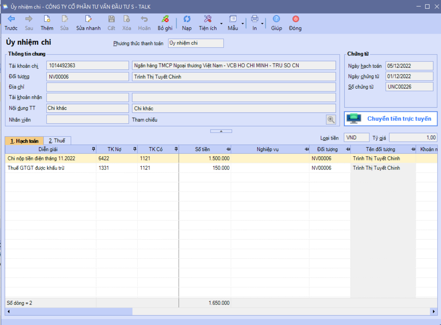
Task: Expand Mẫu dropdown arrow
Action: (x=242, y=23)
